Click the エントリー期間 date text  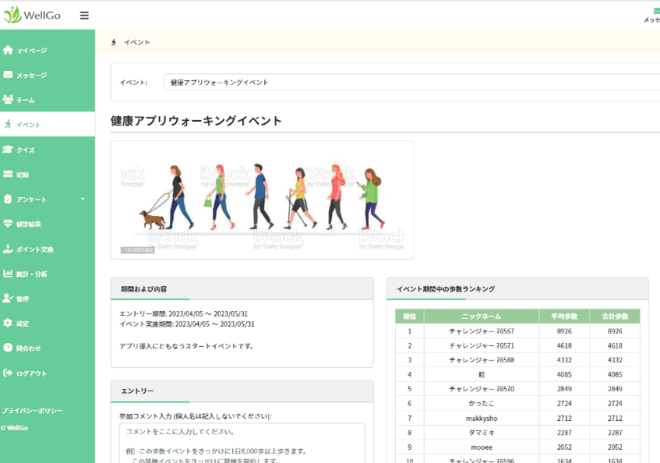point(184,313)
